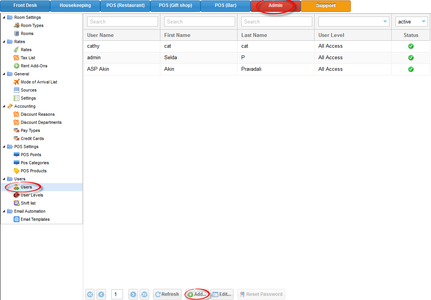Click the User Name search field

122,22
